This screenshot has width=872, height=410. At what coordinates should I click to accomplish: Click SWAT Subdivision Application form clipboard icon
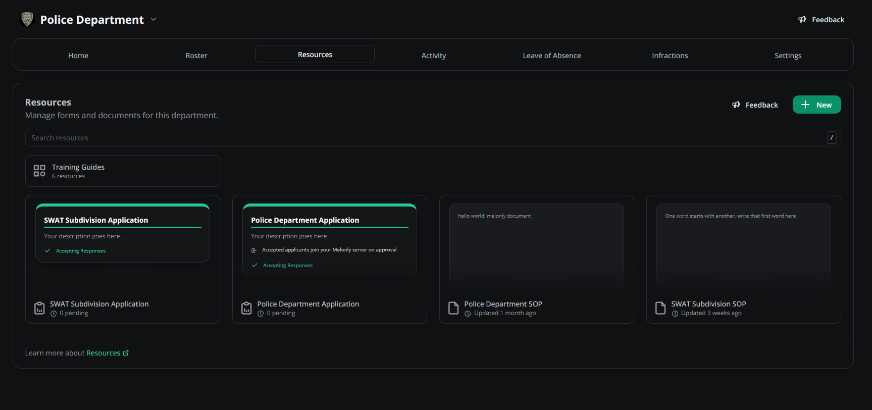pyautogui.click(x=39, y=308)
